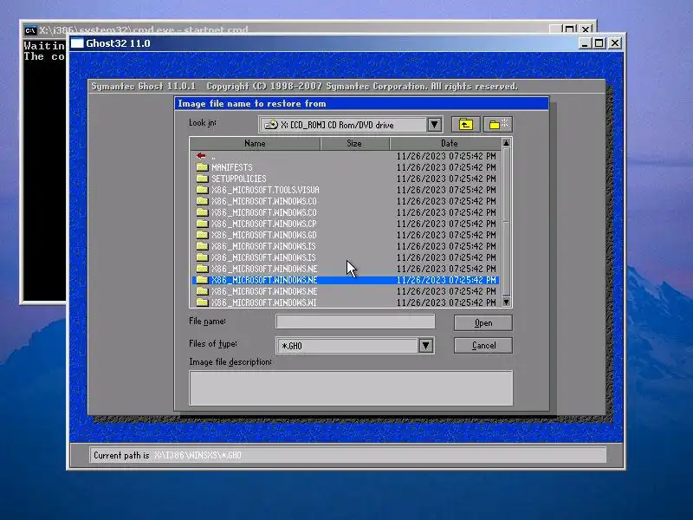Click the Current path is status text
The image size is (693, 520).
121,455
